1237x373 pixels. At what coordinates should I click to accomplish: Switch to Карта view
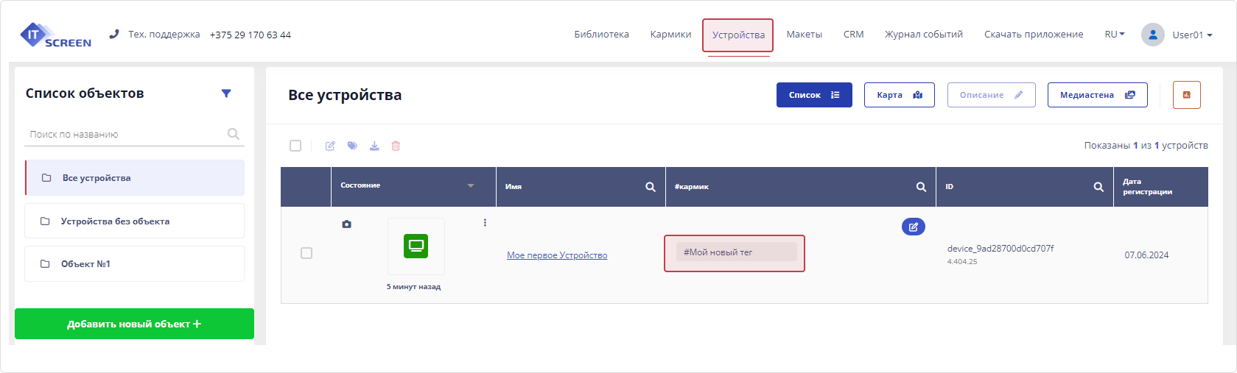point(900,95)
